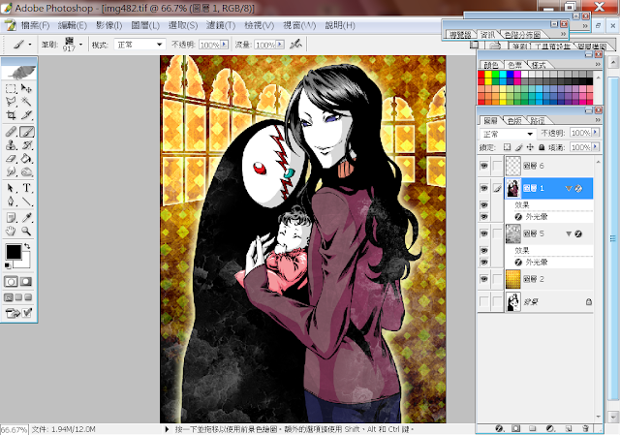Viewport: 620px width, 435px height.
Task: Open the Edit (編輯) menu
Action: 72,26
